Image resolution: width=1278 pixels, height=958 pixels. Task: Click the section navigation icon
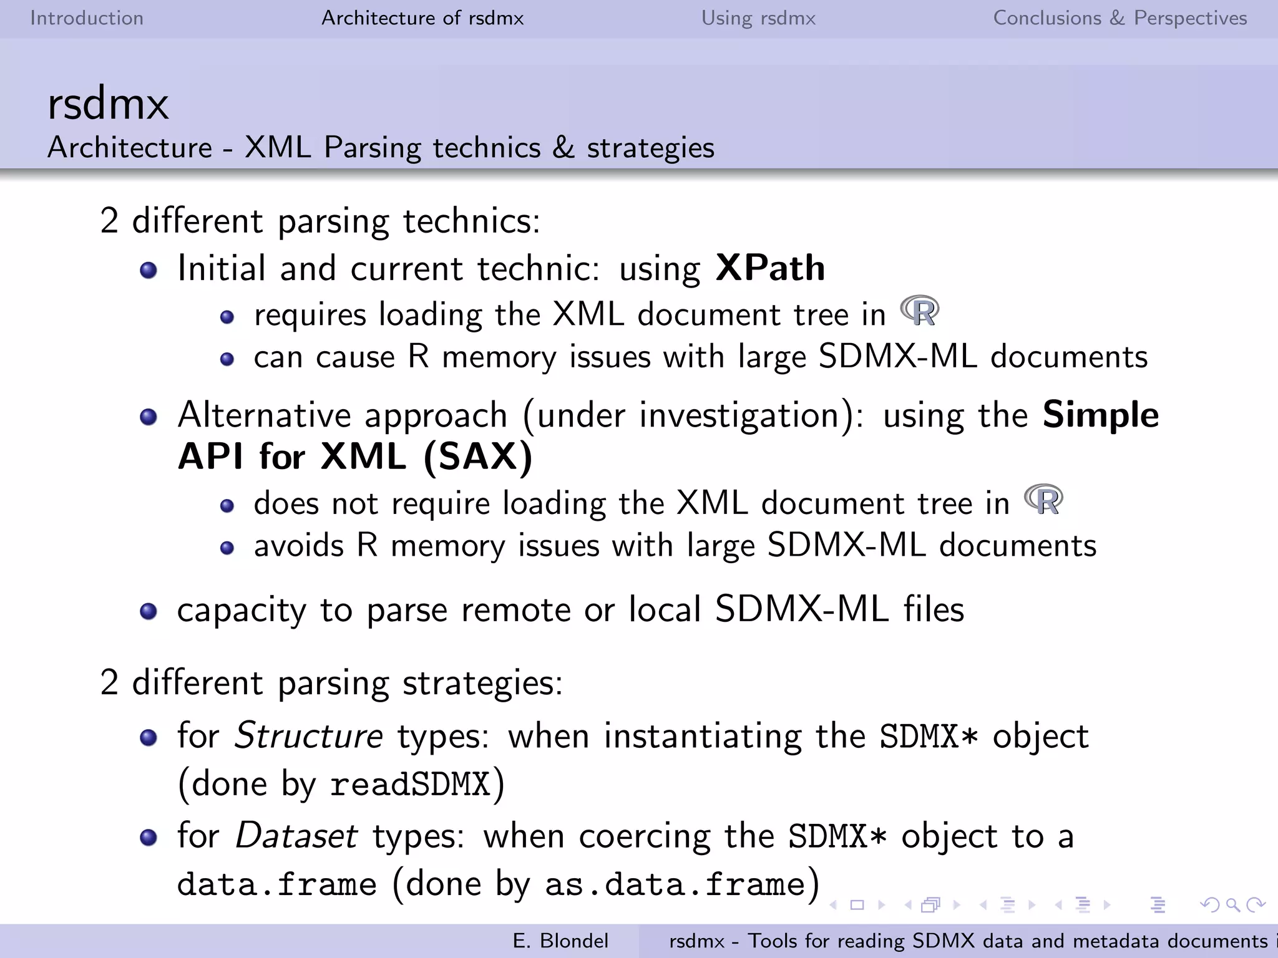(x=1083, y=905)
